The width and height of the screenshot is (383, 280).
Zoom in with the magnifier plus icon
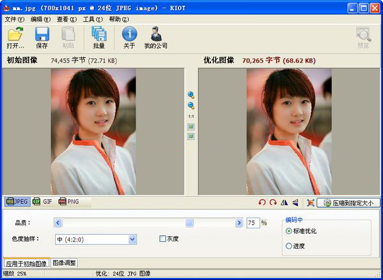tap(191, 95)
